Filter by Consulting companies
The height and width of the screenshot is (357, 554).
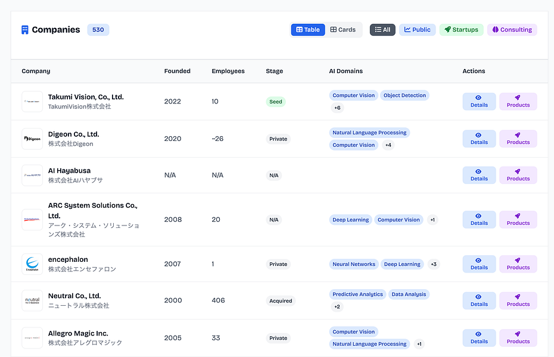coord(512,30)
